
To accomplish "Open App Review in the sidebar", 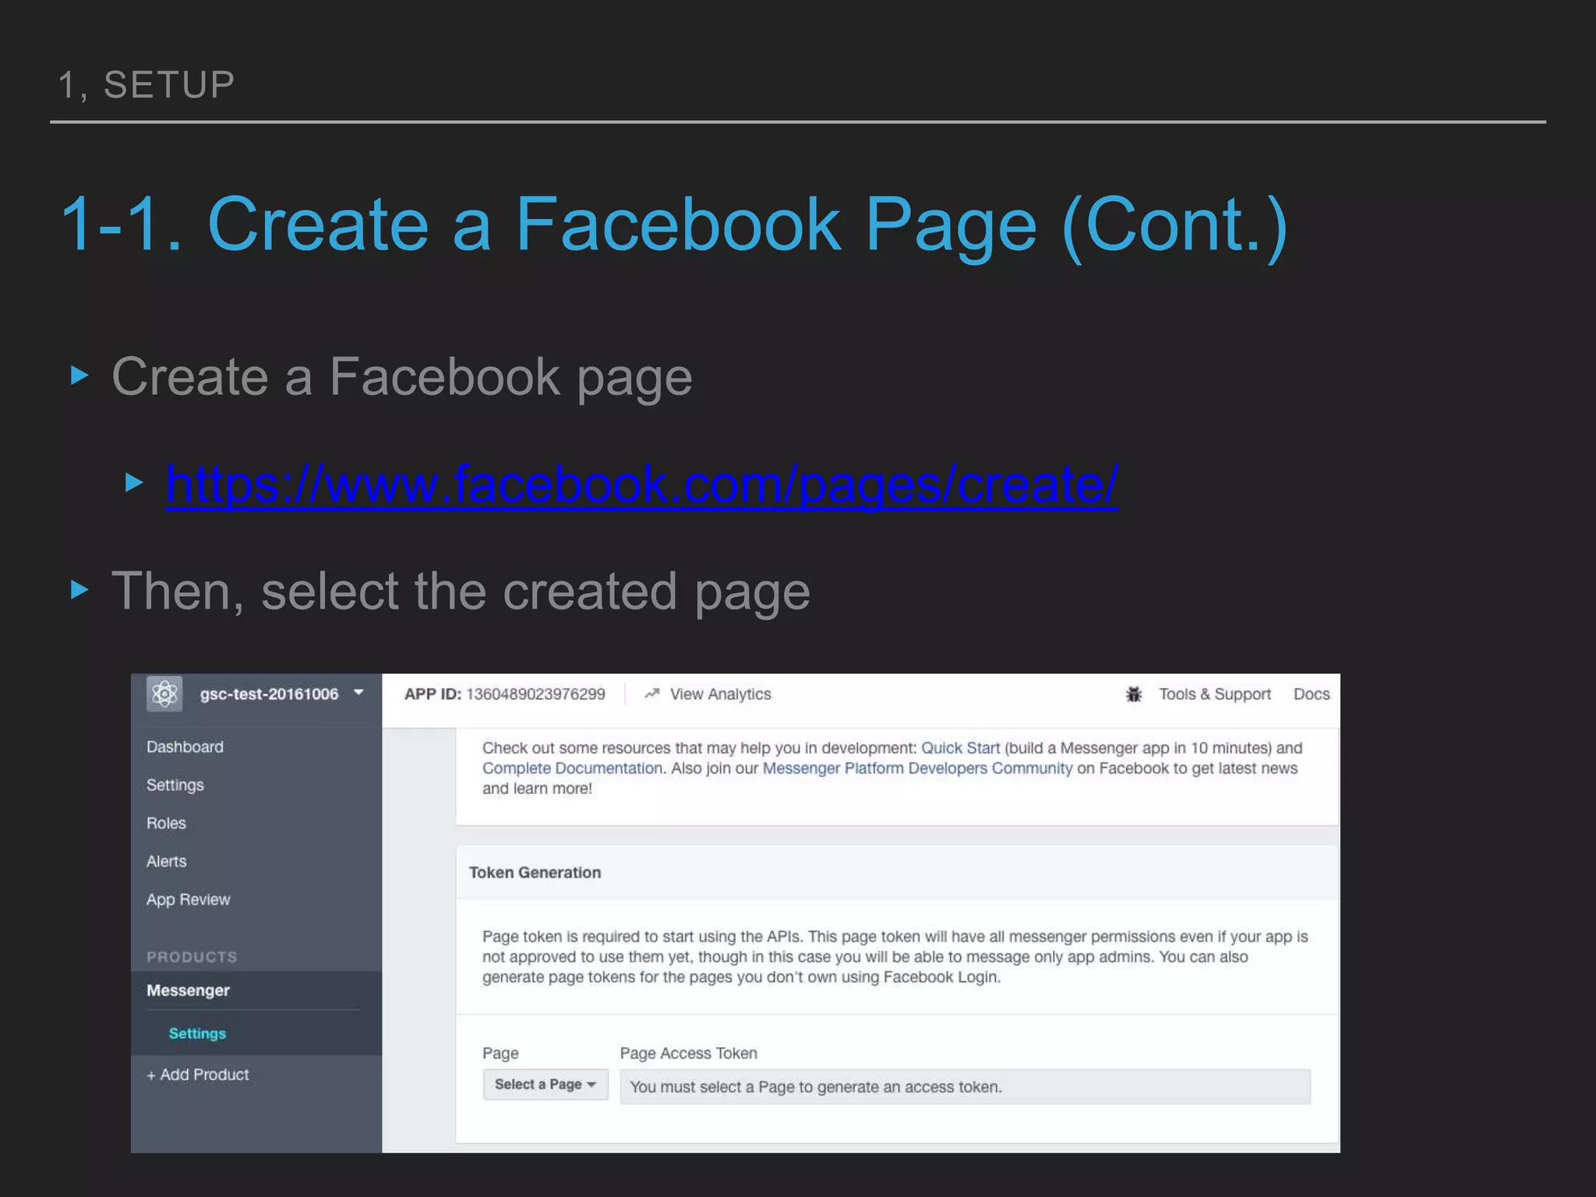I will tap(188, 899).
